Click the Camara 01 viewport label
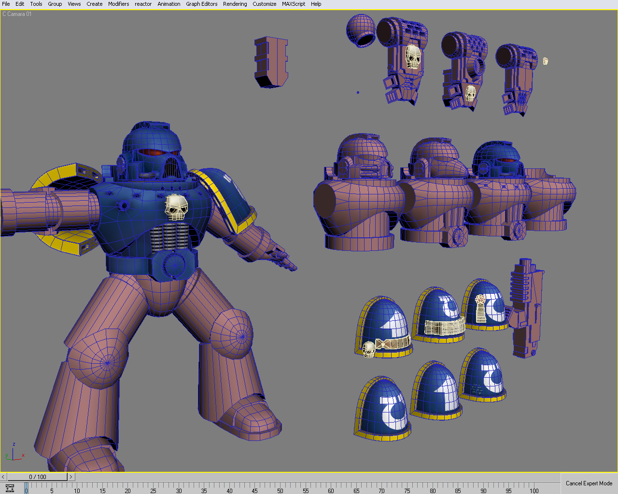618x494 pixels. coord(17,14)
